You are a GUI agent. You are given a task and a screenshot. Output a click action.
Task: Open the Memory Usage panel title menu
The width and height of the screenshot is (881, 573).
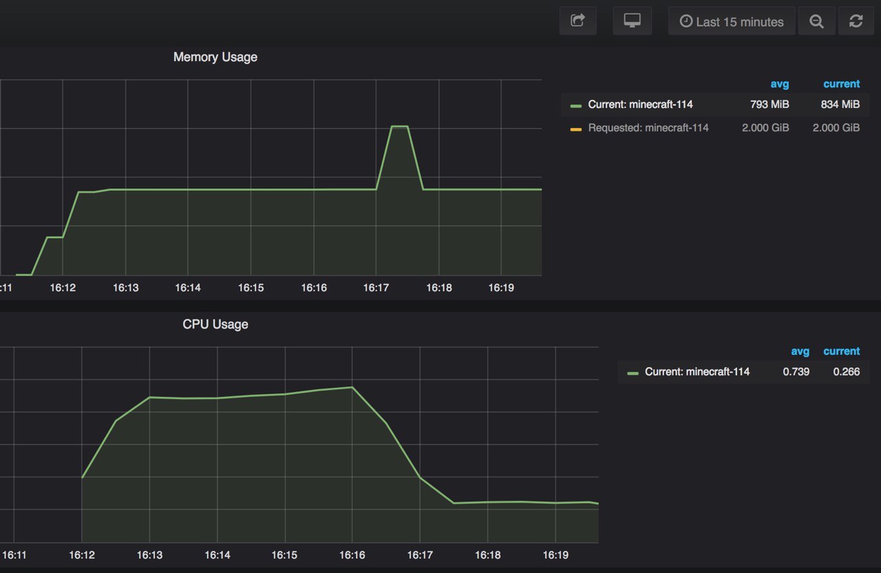coord(215,57)
